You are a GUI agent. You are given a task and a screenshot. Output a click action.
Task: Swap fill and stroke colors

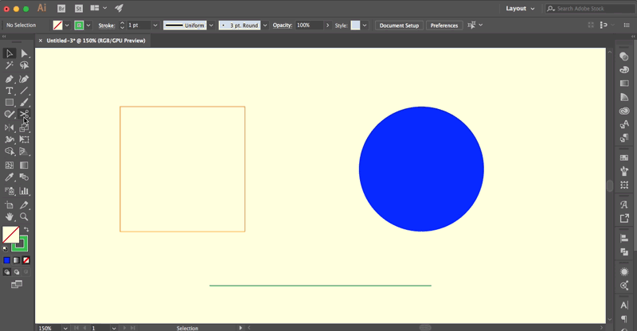[26, 229]
